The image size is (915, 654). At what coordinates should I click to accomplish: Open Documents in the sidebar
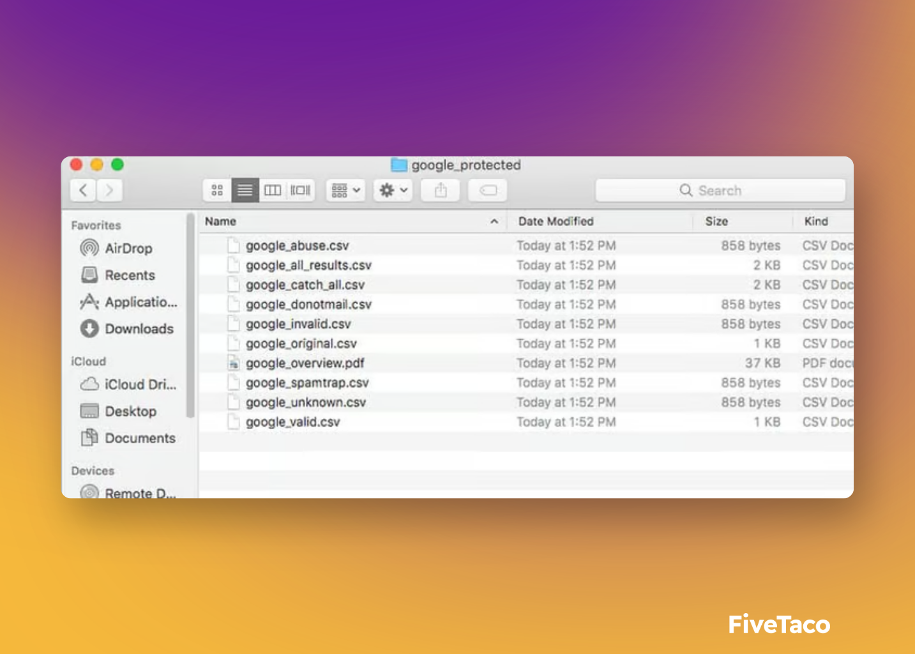[x=128, y=437]
